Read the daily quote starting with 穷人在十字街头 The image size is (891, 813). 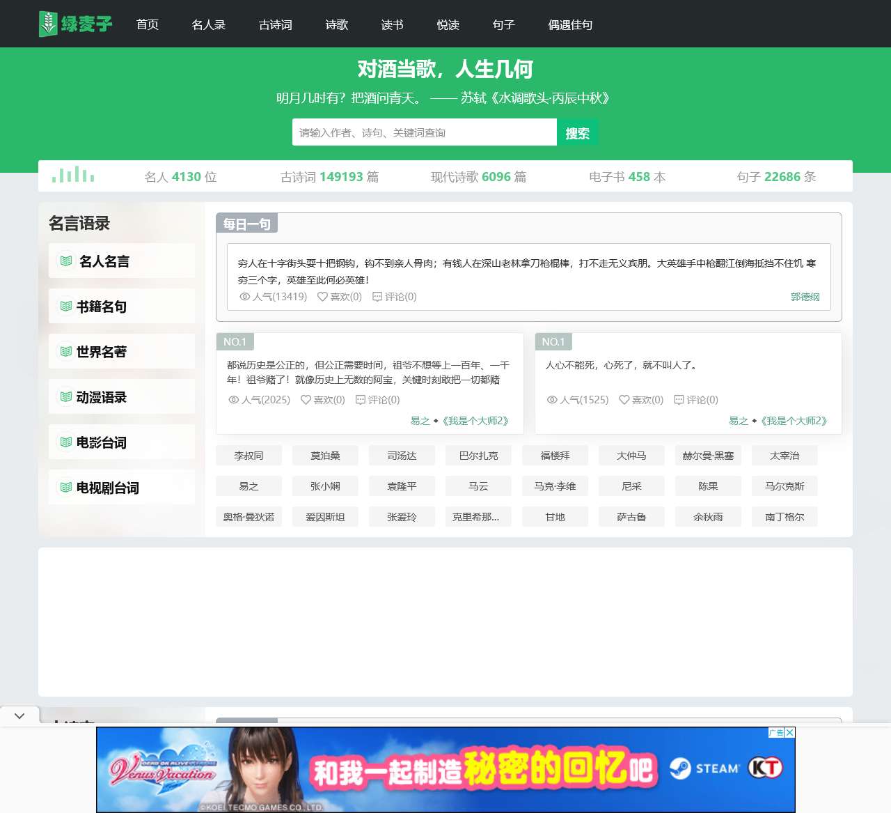527,272
